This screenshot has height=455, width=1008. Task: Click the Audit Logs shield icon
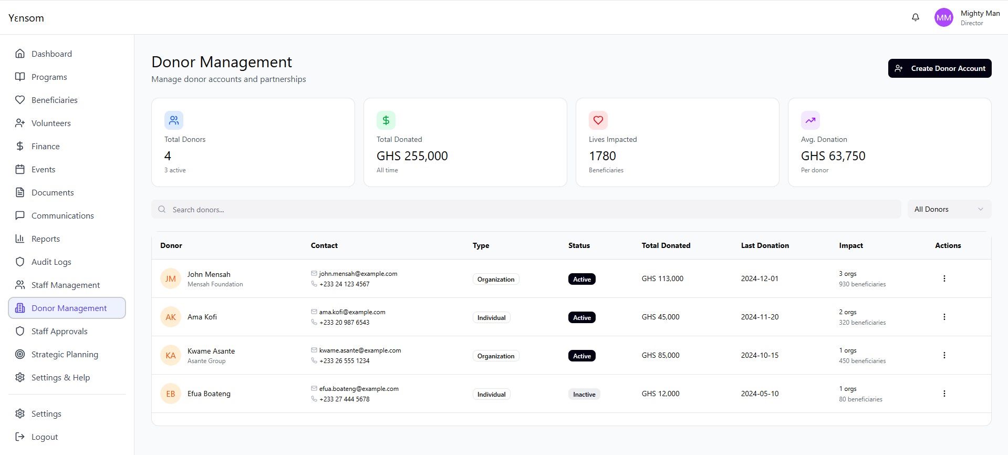point(20,262)
